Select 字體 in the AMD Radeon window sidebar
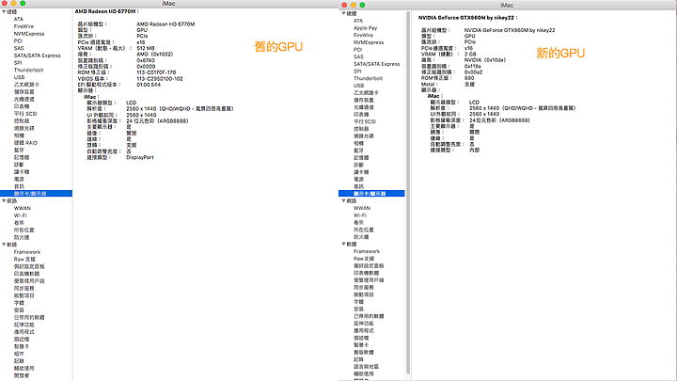This screenshot has width=677, height=381. [19, 303]
